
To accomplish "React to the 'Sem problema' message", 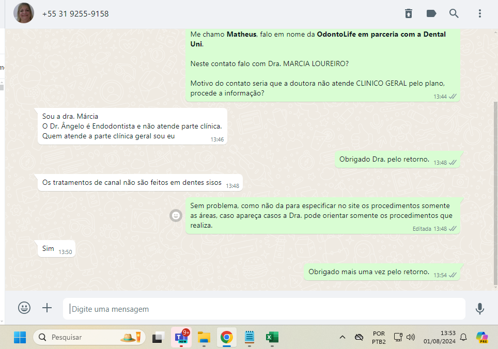I will pos(176,215).
